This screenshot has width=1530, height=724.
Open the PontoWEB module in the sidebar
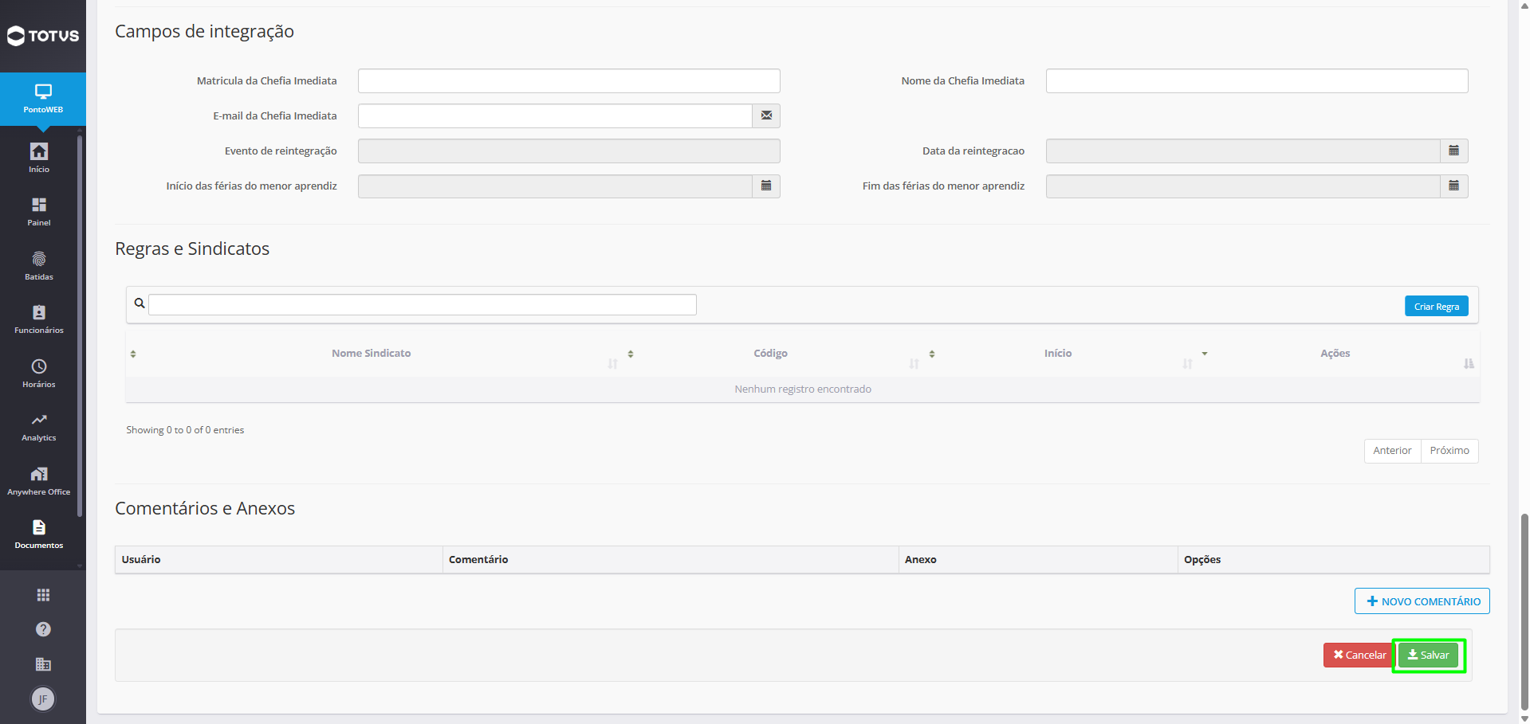pos(43,99)
